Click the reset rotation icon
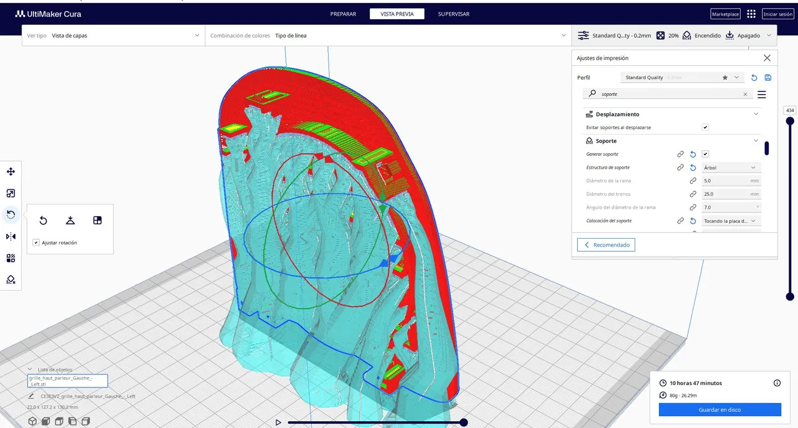 43,221
